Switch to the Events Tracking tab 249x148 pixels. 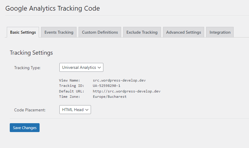click(x=59, y=32)
